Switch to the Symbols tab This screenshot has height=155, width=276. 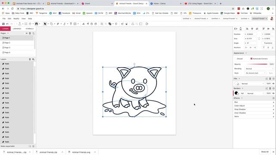click(x=29, y=29)
